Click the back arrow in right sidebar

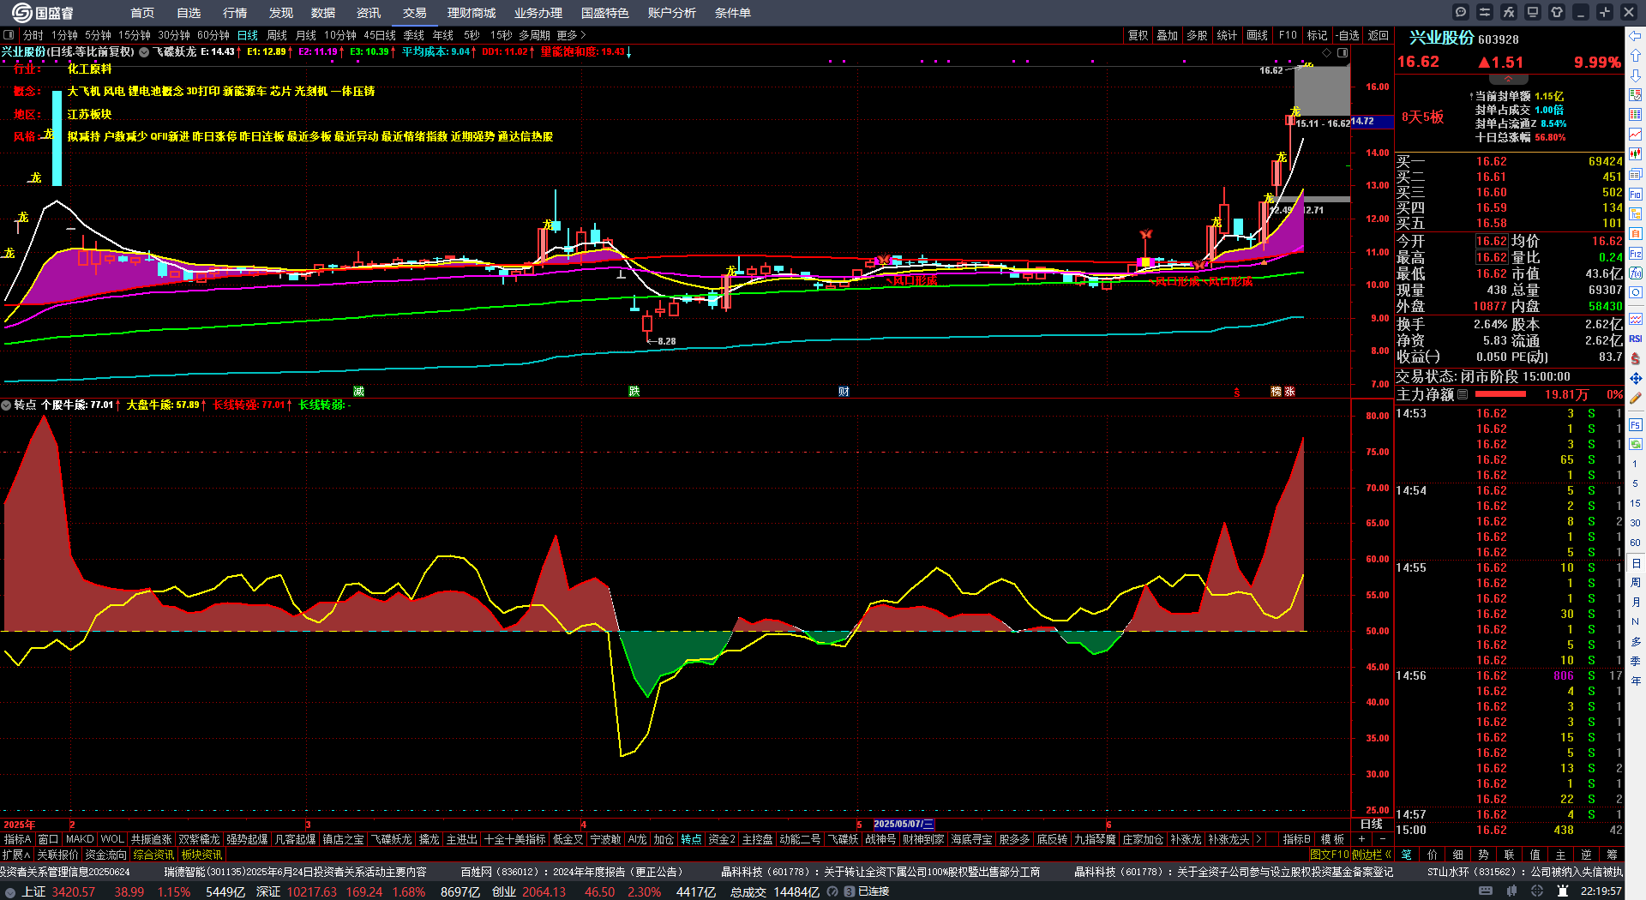1636,35
